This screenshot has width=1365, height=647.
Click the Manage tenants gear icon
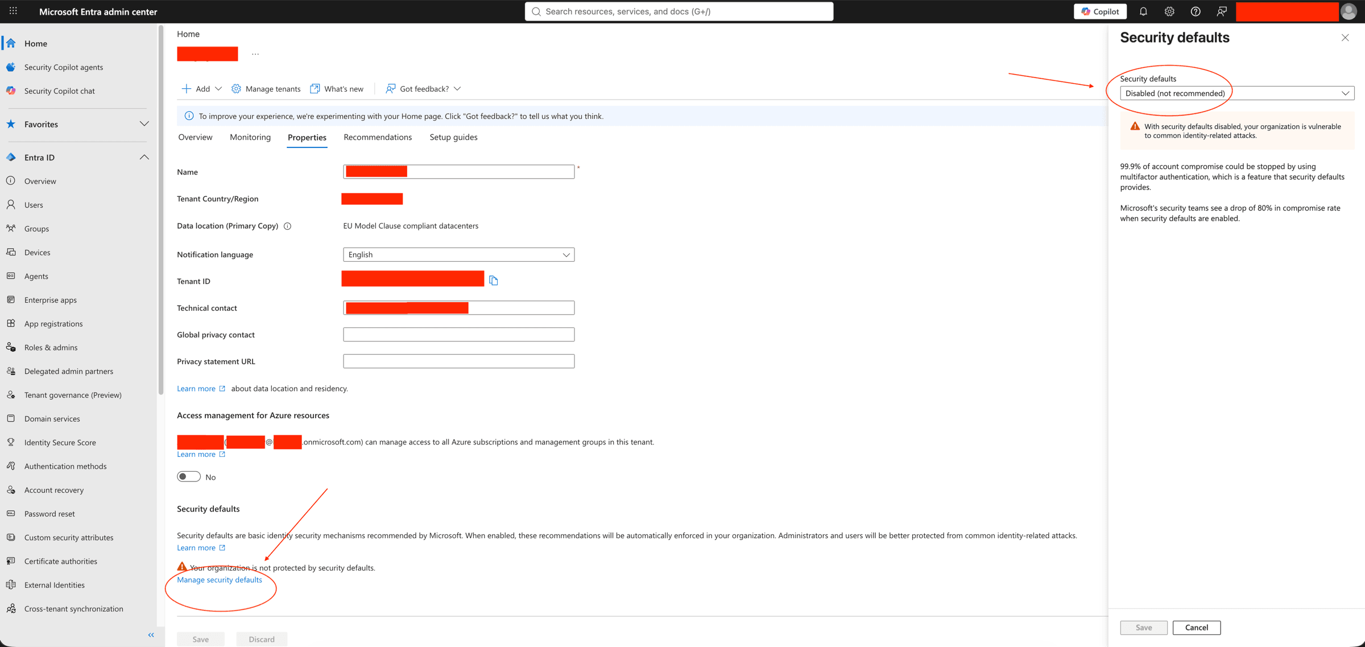[236, 89]
